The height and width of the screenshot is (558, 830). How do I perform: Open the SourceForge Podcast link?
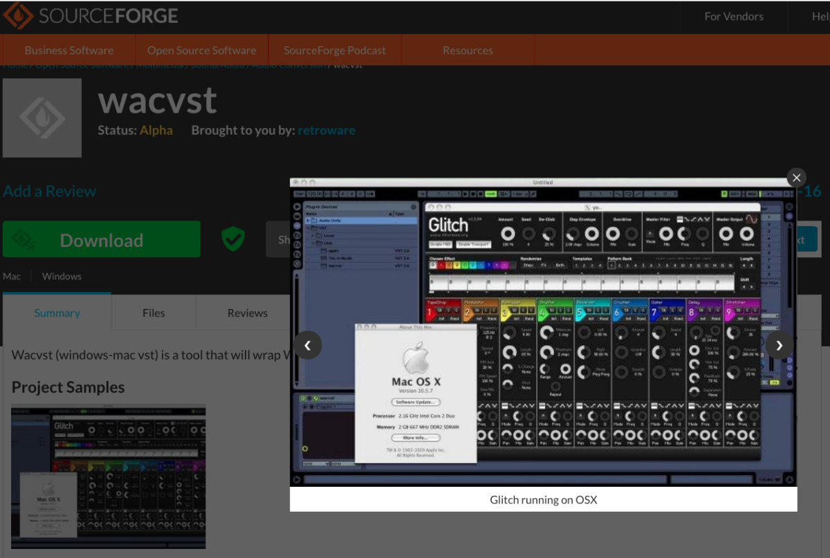335,50
